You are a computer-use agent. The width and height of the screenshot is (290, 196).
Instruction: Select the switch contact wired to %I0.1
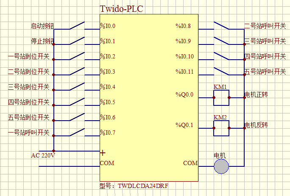(77, 41)
